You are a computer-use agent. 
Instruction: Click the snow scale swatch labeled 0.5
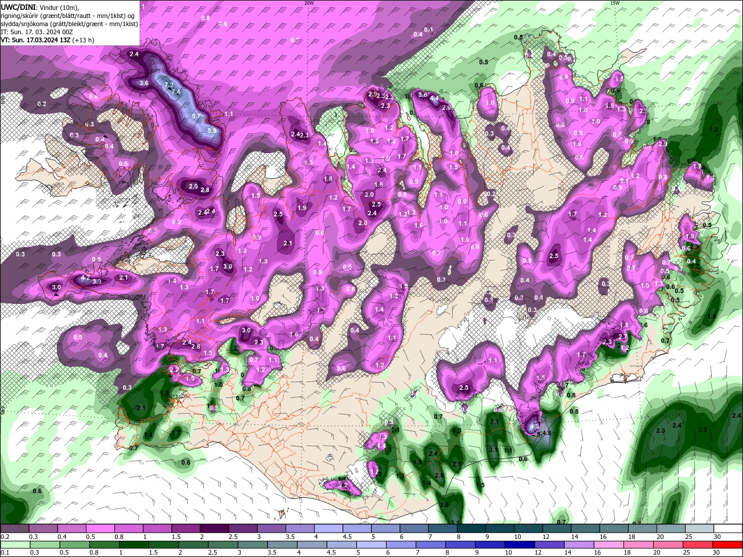[x=100, y=529]
